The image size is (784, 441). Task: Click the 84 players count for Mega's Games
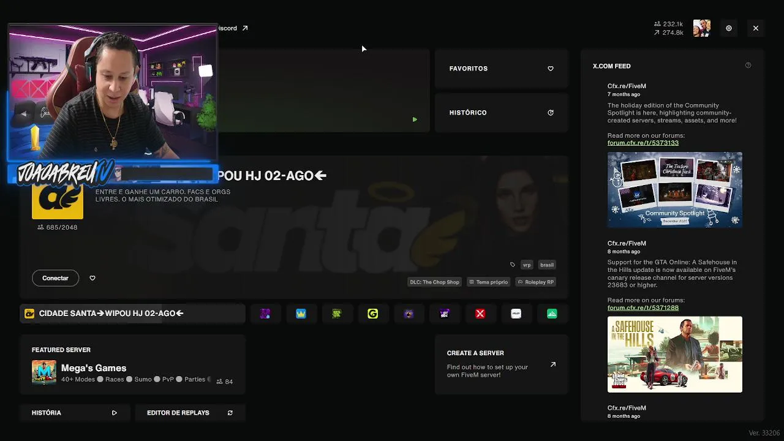pos(225,382)
